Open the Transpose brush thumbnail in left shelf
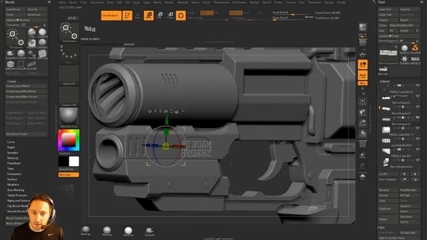The image size is (427, 240). 69,32
